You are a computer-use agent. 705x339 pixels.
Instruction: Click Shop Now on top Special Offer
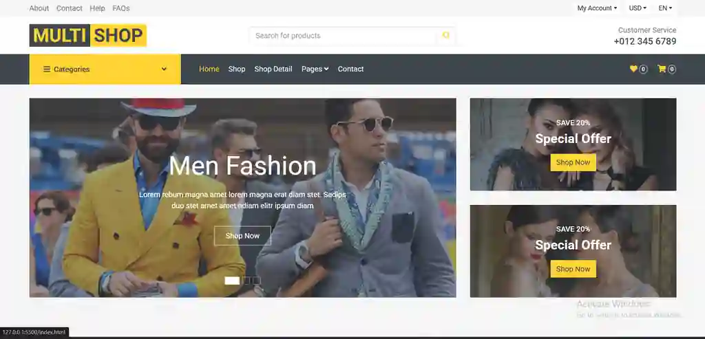coord(574,162)
